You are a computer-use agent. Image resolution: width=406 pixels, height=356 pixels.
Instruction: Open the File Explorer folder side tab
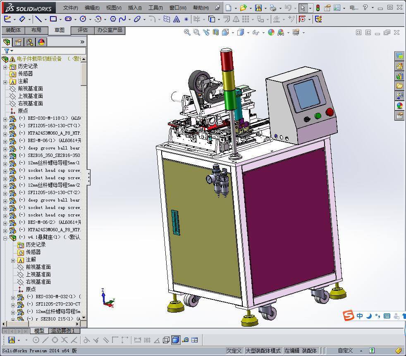point(400,85)
